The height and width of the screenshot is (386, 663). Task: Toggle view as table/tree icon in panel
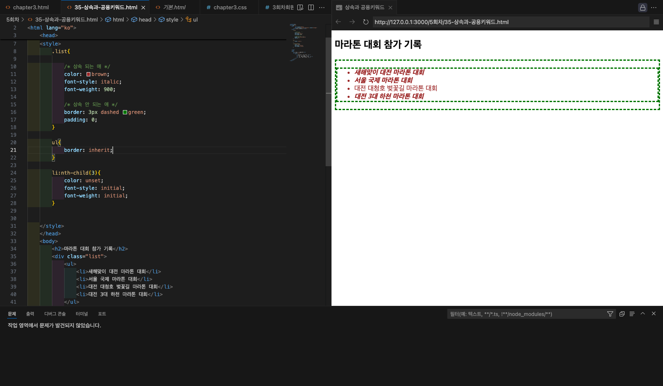pyautogui.click(x=632, y=314)
